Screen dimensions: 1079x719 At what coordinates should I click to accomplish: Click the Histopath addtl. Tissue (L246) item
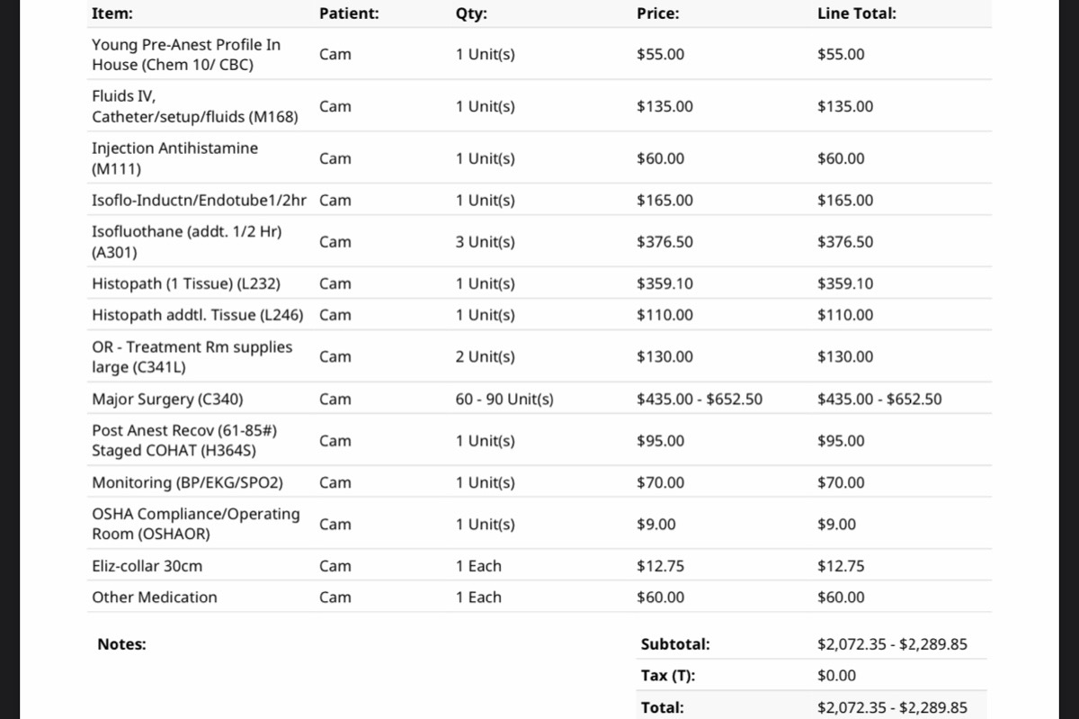pyautogui.click(x=197, y=315)
